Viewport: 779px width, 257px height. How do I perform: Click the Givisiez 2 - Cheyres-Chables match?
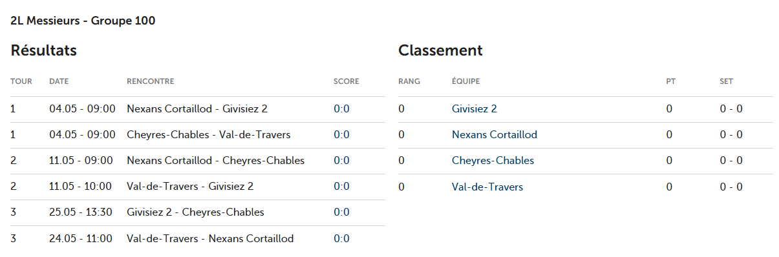(195, 212)
